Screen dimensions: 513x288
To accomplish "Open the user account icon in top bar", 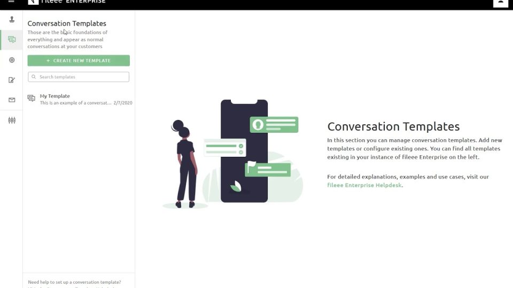I will coord(501,3).
